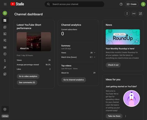The image size is (147, 120).
Task: Open the hamburger navigation menu
Action: point(5,4)
